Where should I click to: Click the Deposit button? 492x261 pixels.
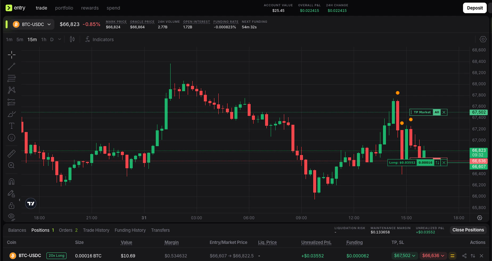[475, 8]
